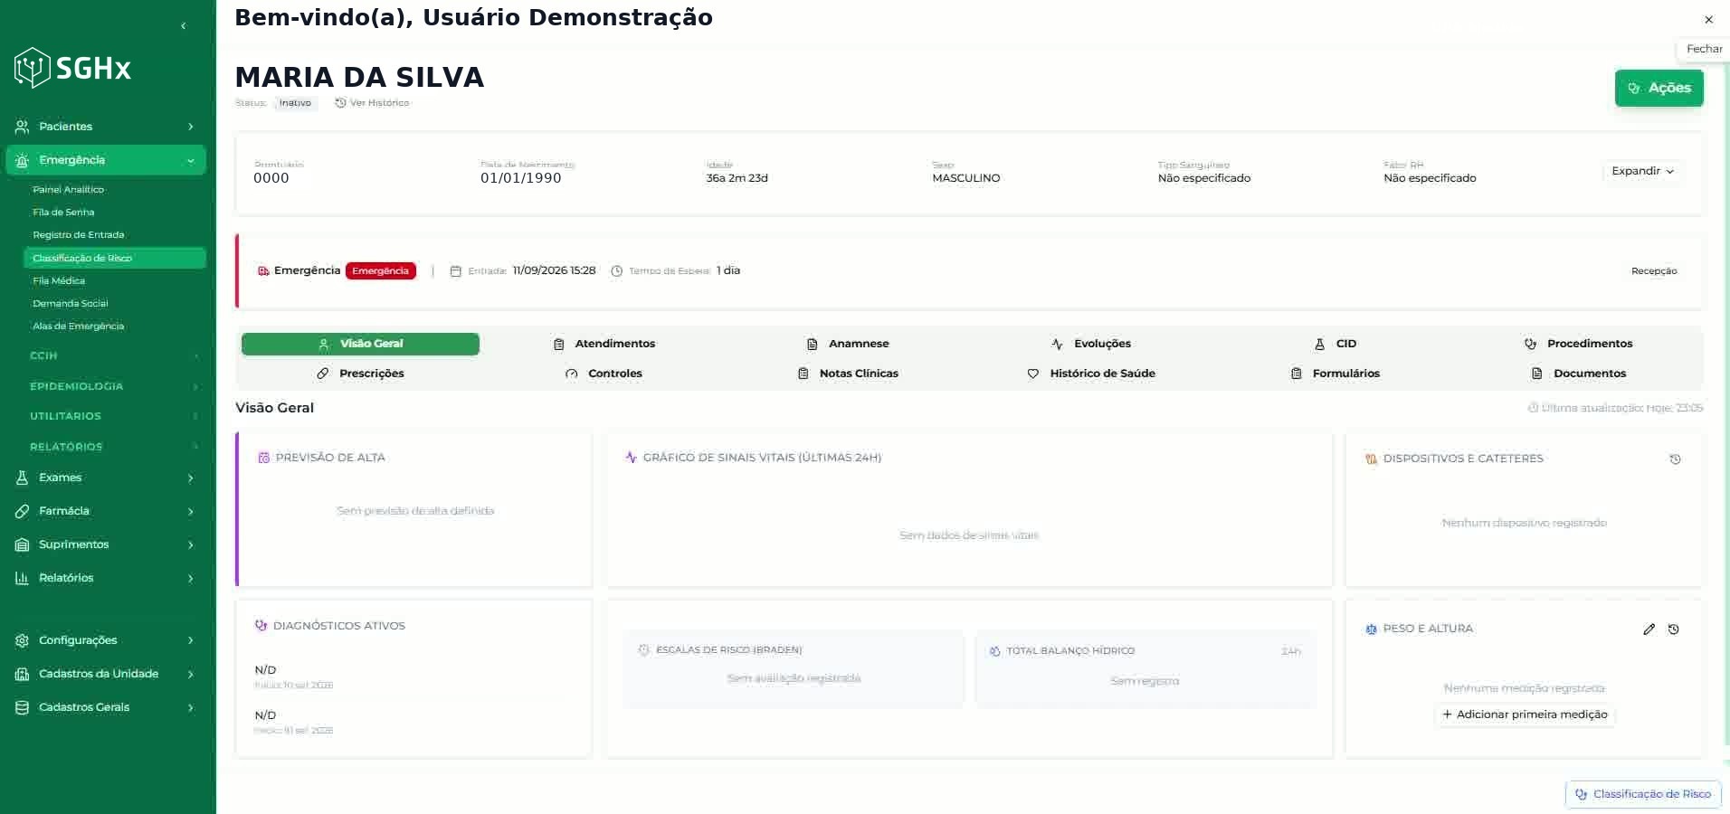1730x814 pixels.
Task: Click the Exames flask icon in sidebar
Action: [23, 478]
